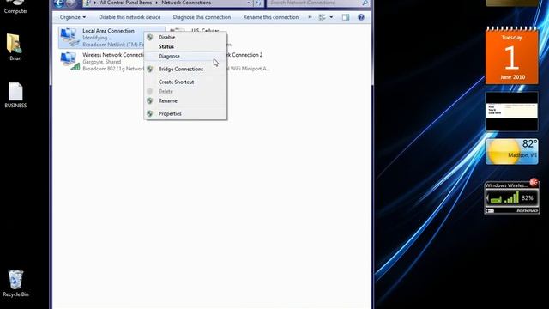This screenshot has width=549, height=309.
Task: Click the address bar refresh button
Action: (x=258, y=3)
